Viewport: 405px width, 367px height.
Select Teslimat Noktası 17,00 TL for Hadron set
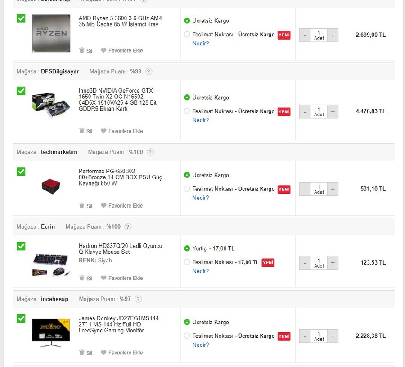click(x=187, y=262)
